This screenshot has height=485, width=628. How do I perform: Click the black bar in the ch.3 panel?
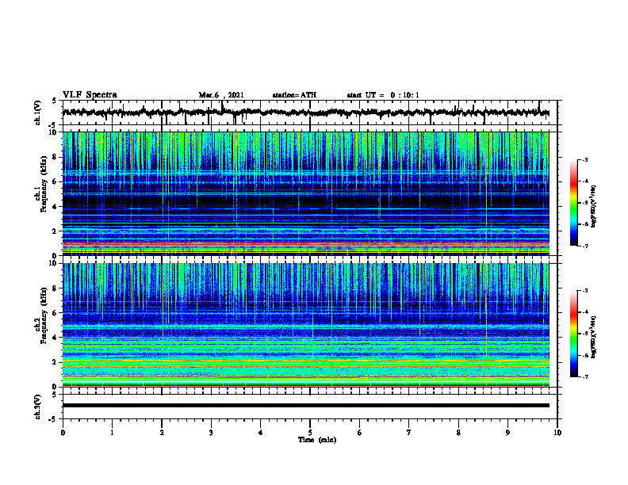[305, 406]
